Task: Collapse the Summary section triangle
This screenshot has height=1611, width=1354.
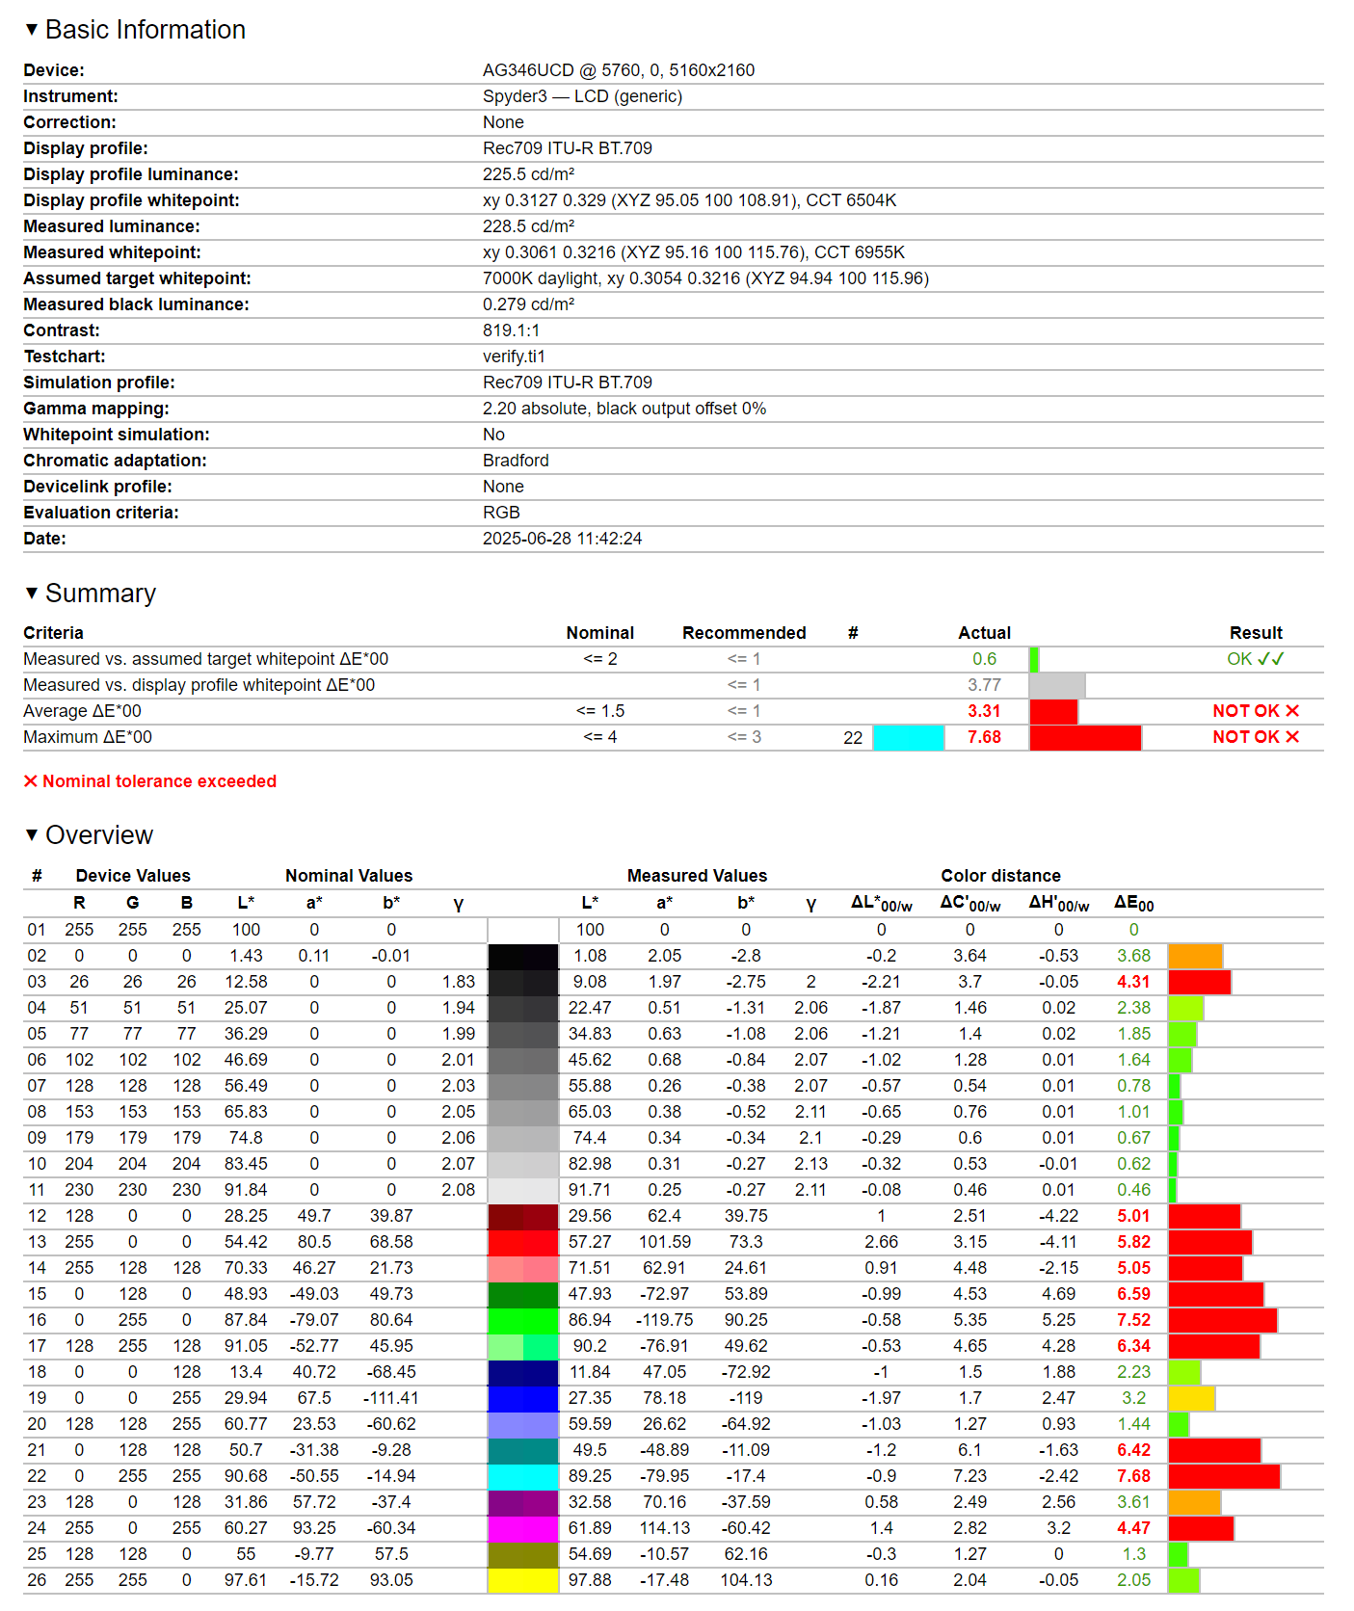Action: pos(32,594)
